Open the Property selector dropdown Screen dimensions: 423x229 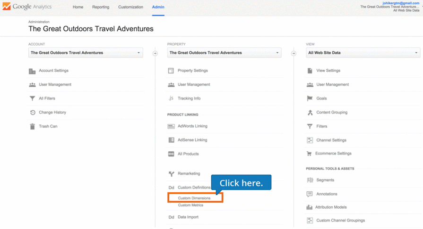(224, 53)
